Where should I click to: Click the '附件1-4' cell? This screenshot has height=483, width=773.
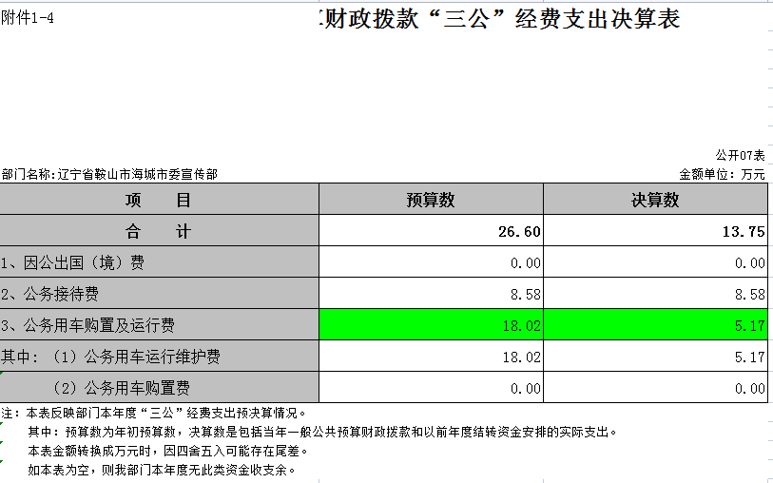pos(28,18)
